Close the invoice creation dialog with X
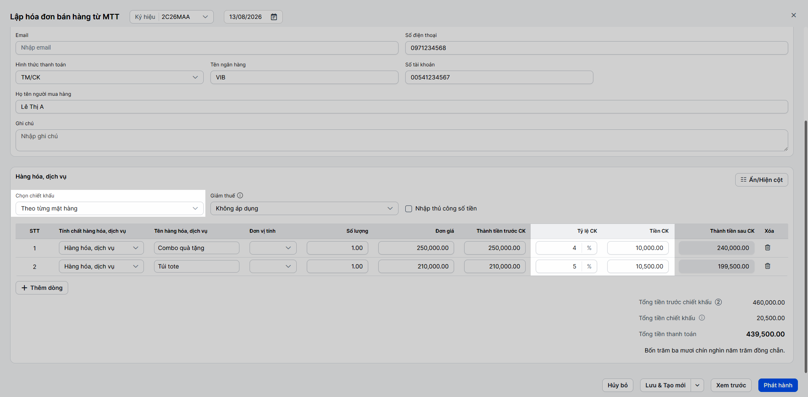This screenshot has width=808, height=397. click(794, 15)
